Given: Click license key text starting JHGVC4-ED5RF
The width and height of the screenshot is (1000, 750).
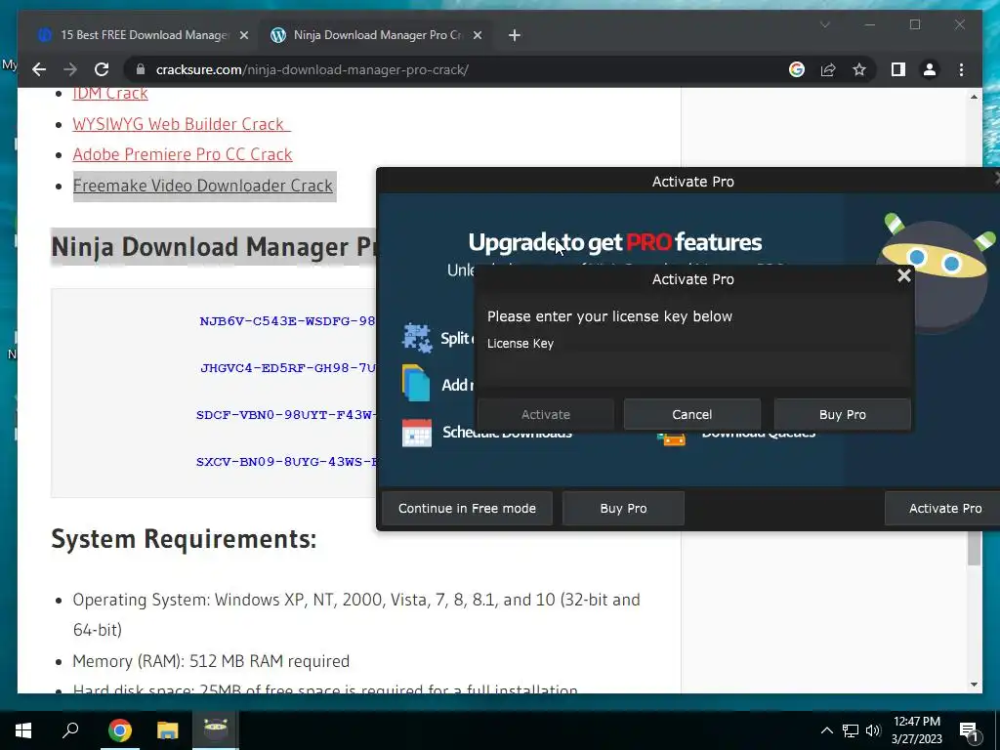Looking at the screenshot, I should click(288, 368).
